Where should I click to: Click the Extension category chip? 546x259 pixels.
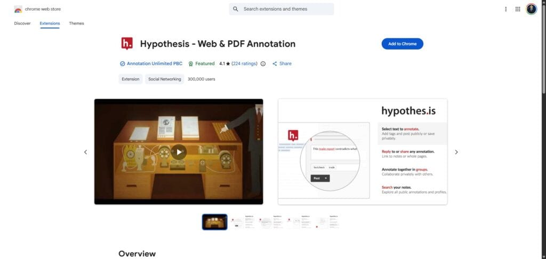click(x=131, y=79)
